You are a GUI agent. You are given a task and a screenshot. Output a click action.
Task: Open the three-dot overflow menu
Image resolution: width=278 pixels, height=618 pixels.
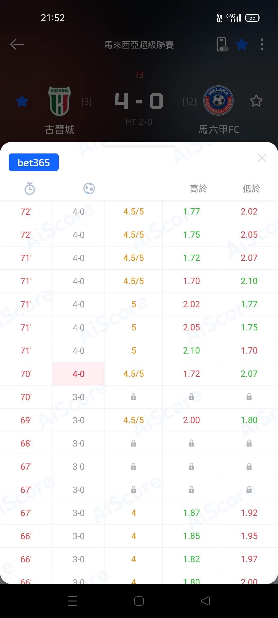tap(262, 44)
